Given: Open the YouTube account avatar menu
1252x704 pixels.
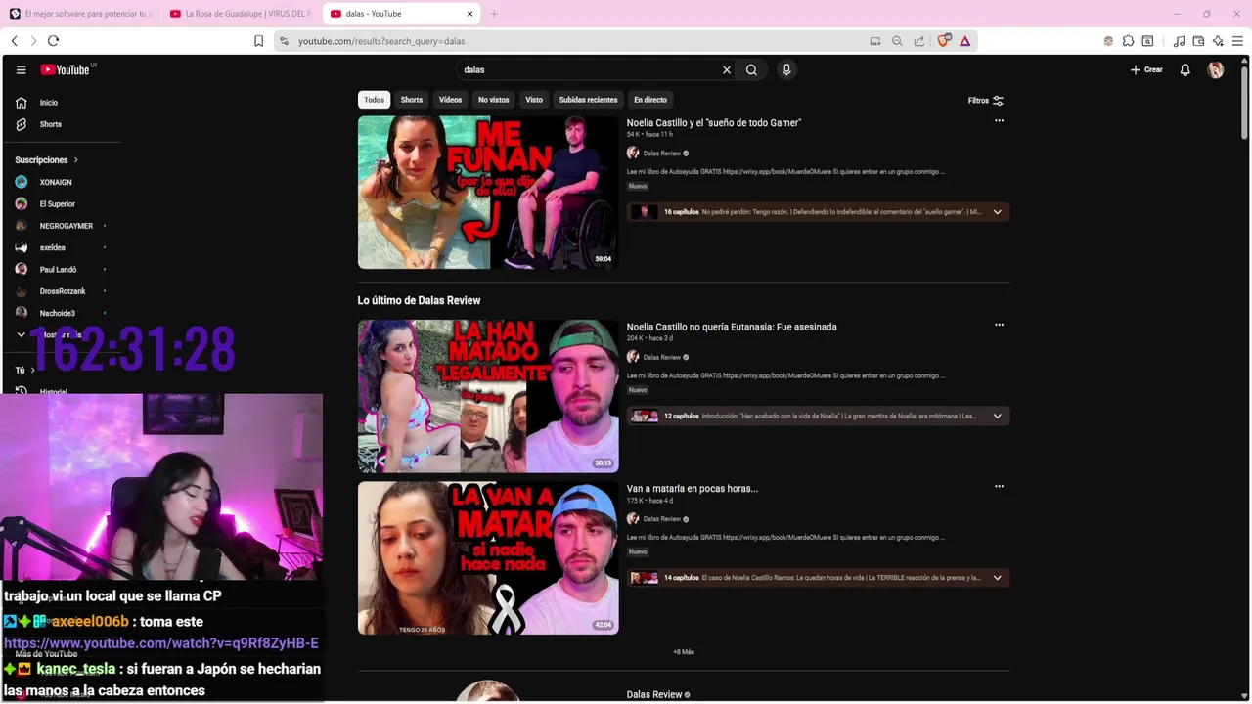Looking at the screenshot, I should [x=1216, y=70].
